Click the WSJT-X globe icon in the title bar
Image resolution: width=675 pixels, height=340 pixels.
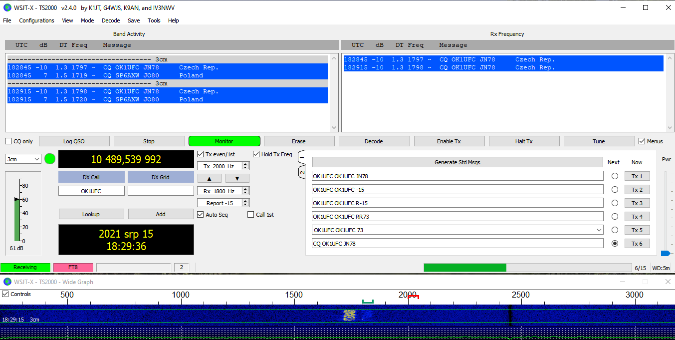pos(7,7)
